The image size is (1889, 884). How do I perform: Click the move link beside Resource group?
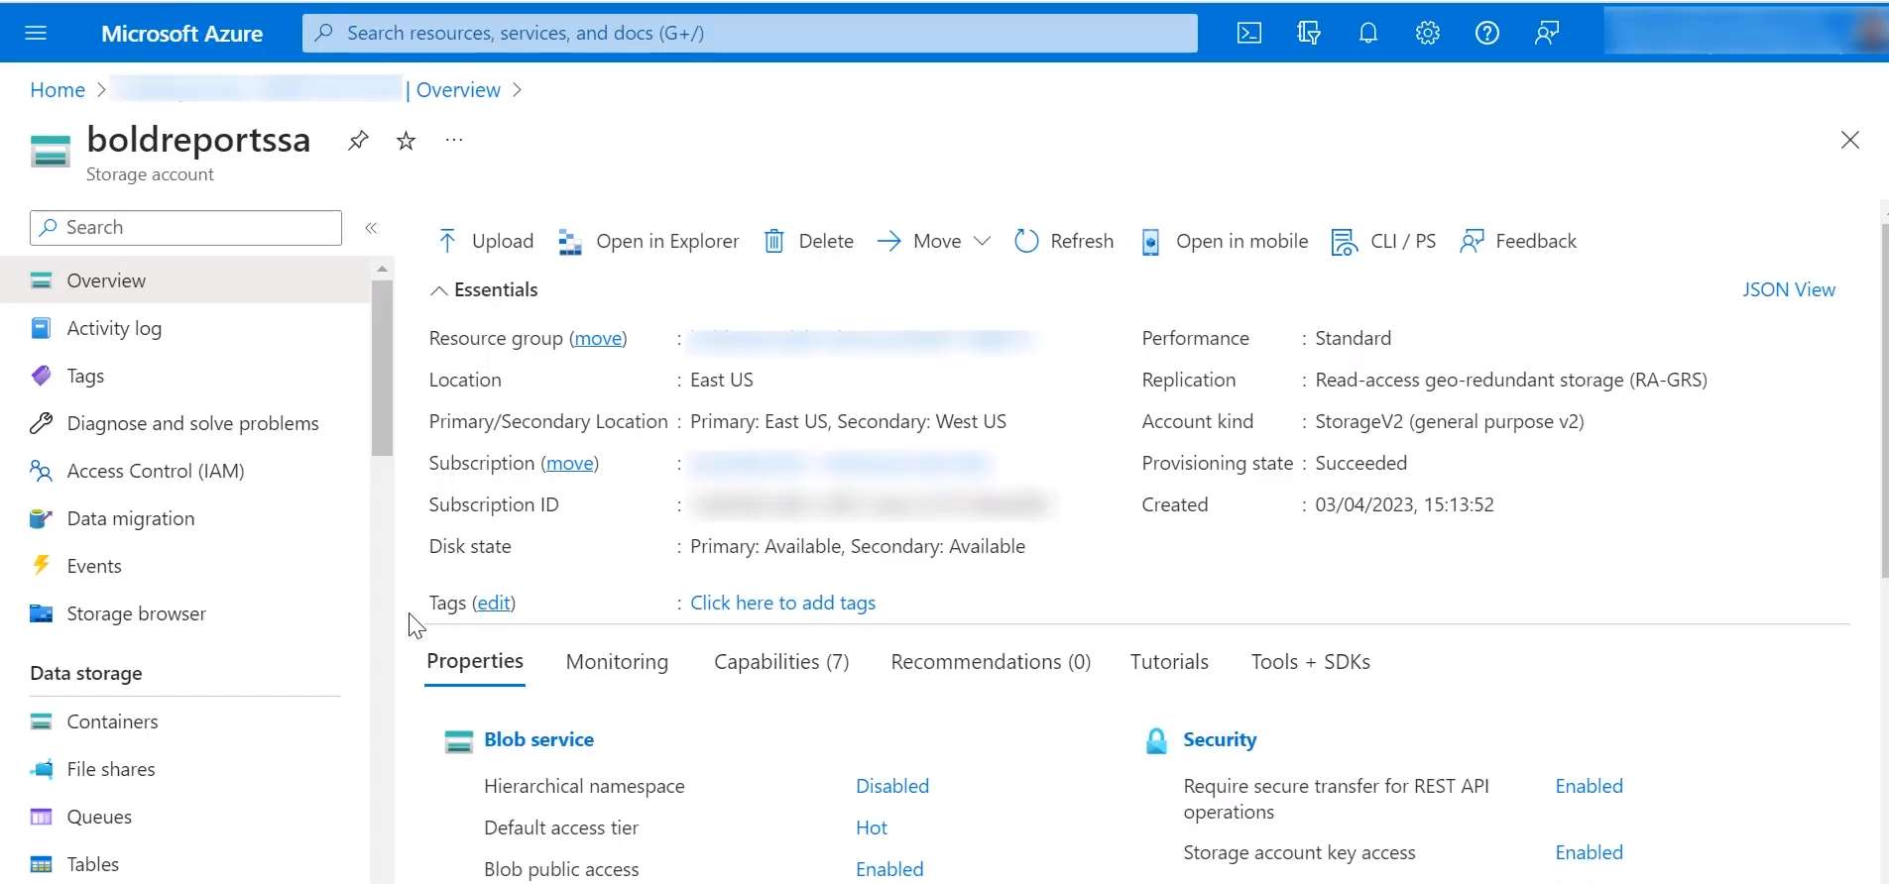598,338
